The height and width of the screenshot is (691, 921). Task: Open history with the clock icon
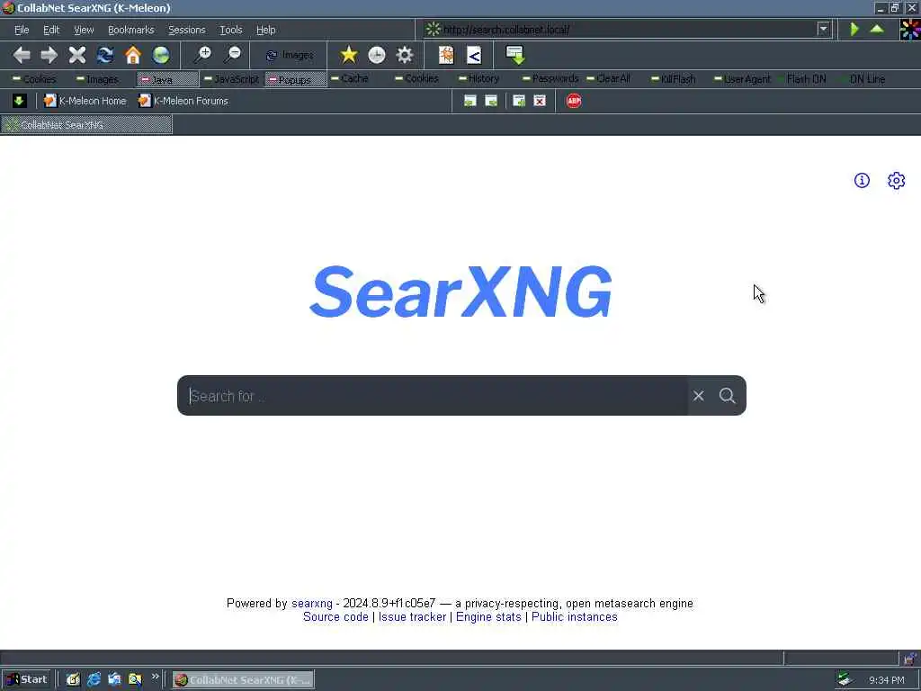point(377,55)
